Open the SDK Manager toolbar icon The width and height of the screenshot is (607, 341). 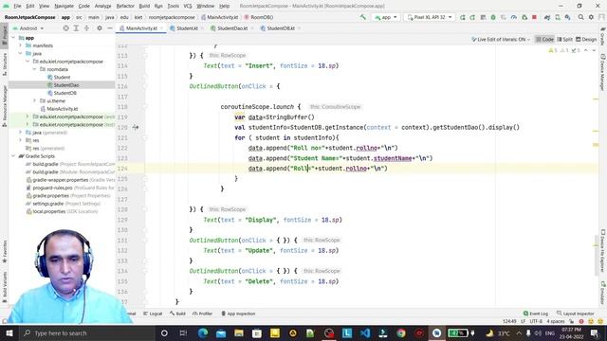[567, 17]
